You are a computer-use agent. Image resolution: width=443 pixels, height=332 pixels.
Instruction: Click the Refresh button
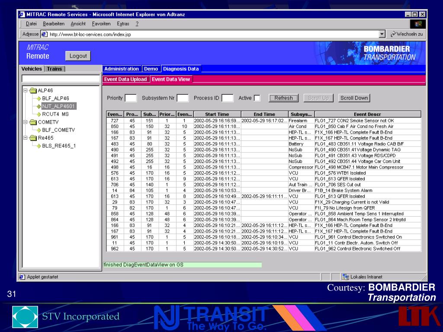[283, 98]
